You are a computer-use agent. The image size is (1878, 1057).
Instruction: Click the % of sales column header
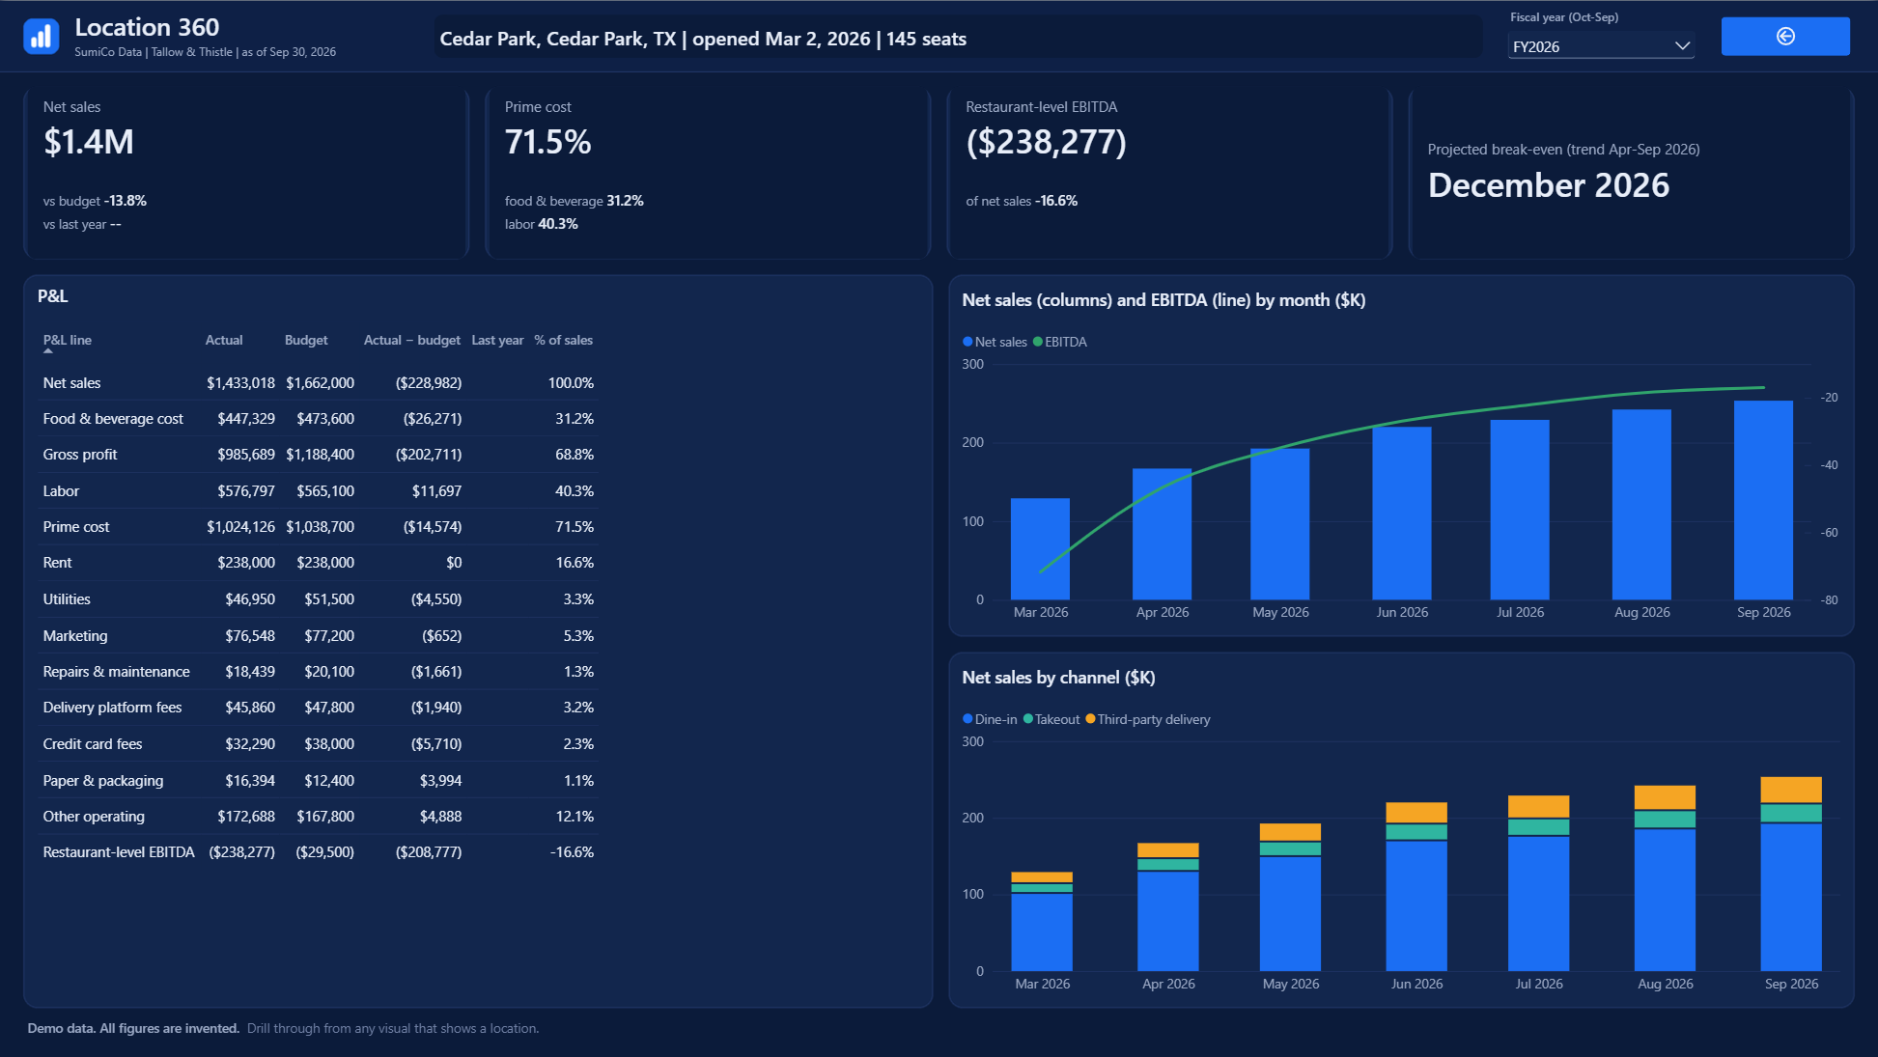click(564, 340)
